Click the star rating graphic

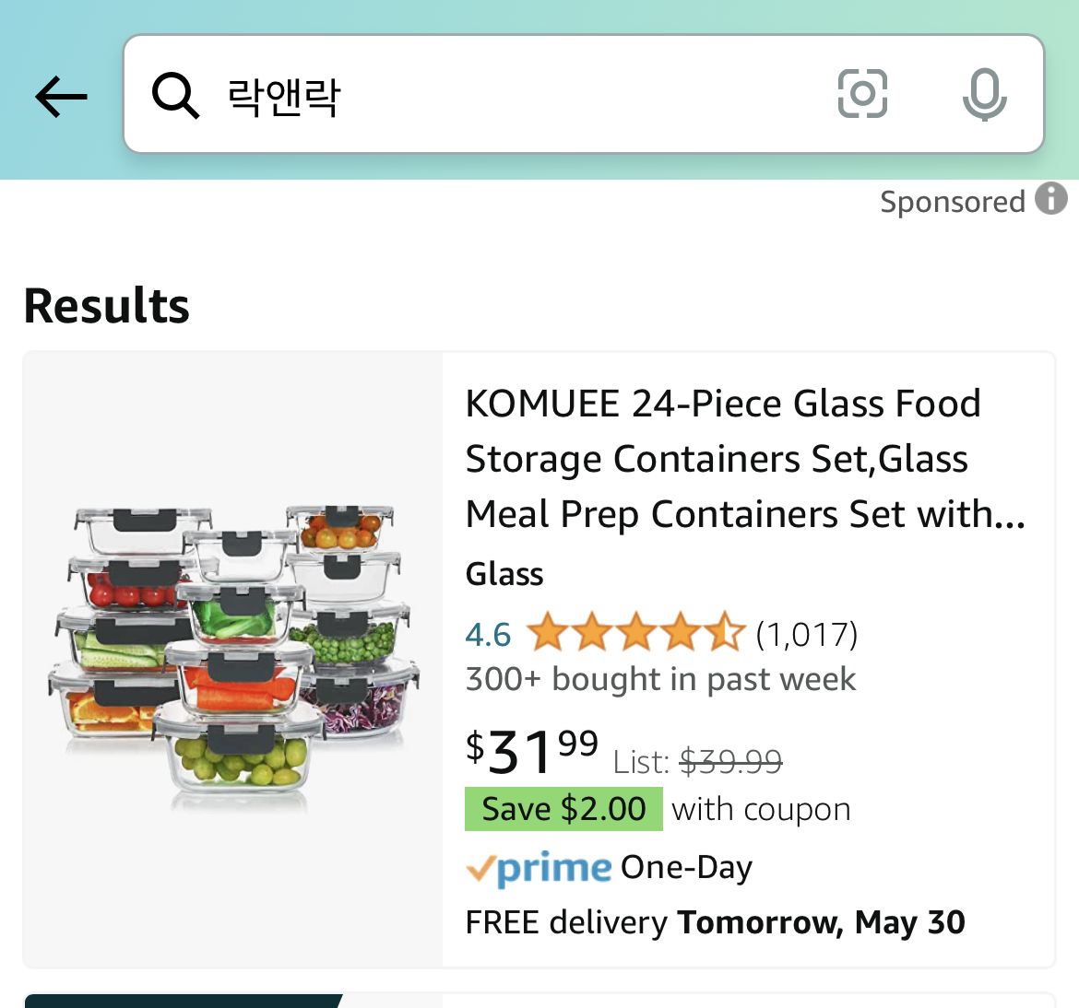click(635, 634)
